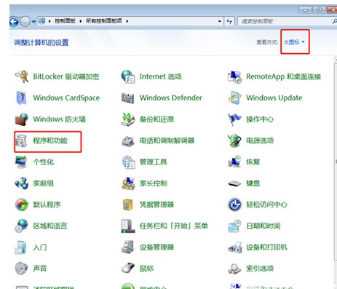Expand the arrow after 所有控制面板项 in breadcrumb
Viewport: 337px width, 289px height.
coord(127,21)
